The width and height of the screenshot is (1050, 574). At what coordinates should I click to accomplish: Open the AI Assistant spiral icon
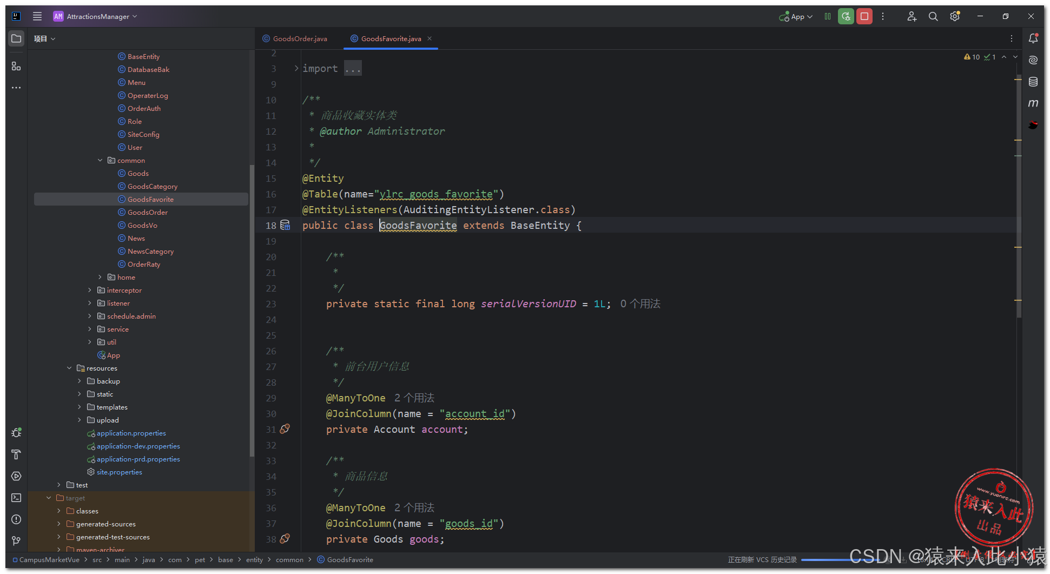pos(1033,60)
